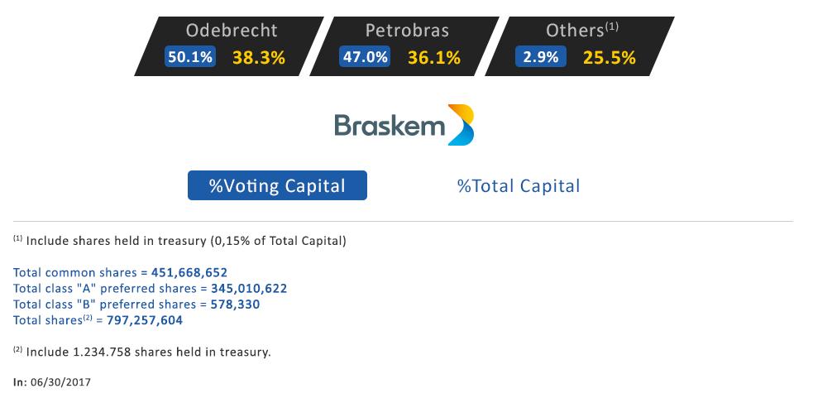Screen dimensions: 813x398
Task: Click the Odebrecht shareholder panel title
Action: tap(232, 30)
